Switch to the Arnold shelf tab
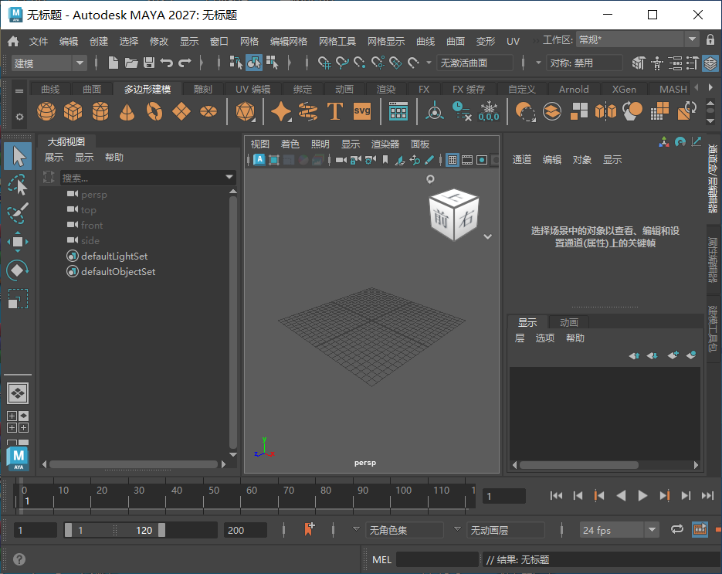This screenshot has width=722, height=574. (573, 88)
